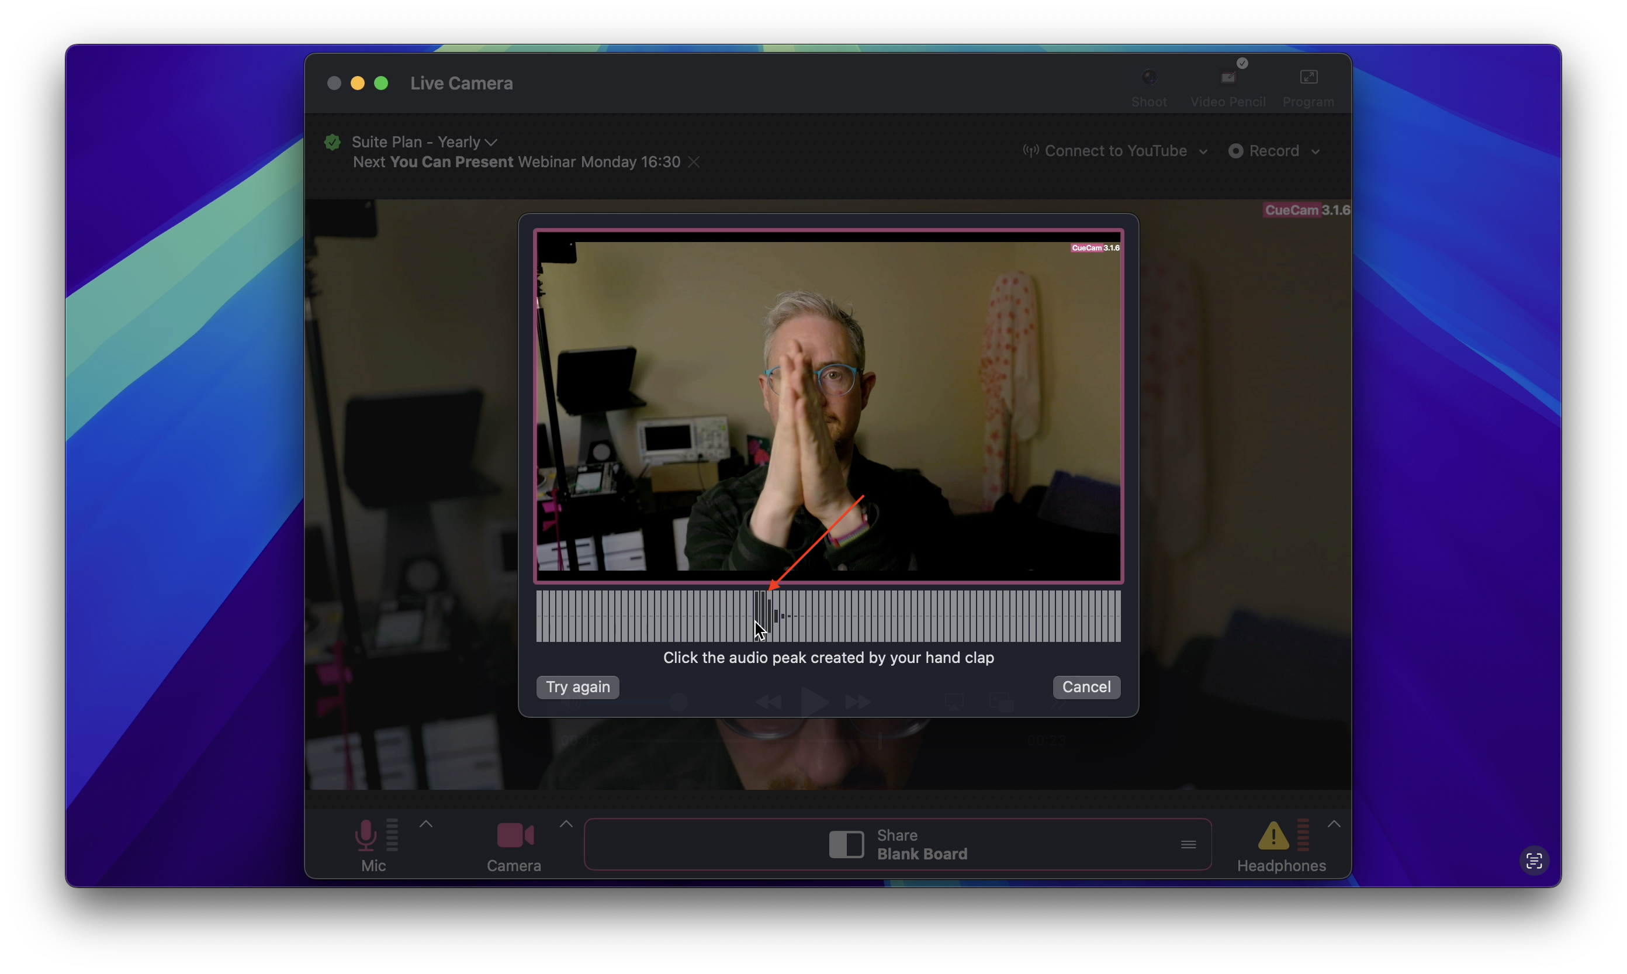Expand the Mic options chevron
This screenshot has height=974, width=1627.
click(x=426, y=824)
